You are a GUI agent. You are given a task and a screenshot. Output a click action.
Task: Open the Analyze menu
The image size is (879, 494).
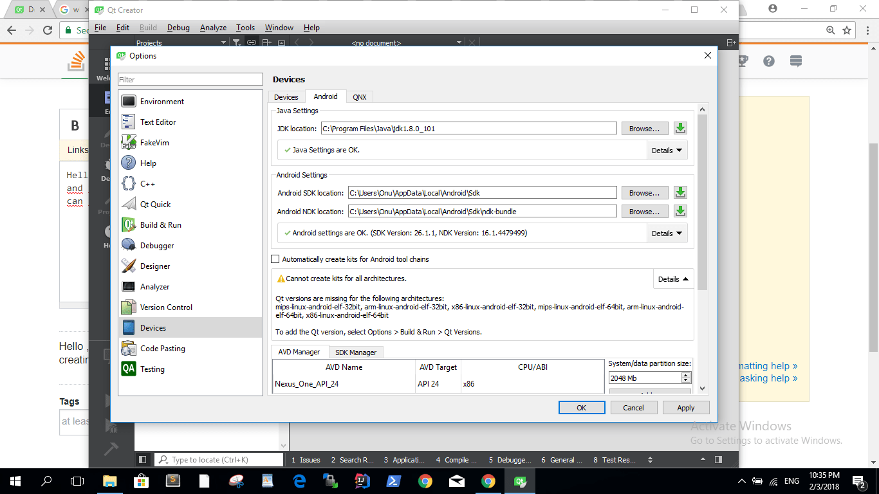[x=213, y=28]
